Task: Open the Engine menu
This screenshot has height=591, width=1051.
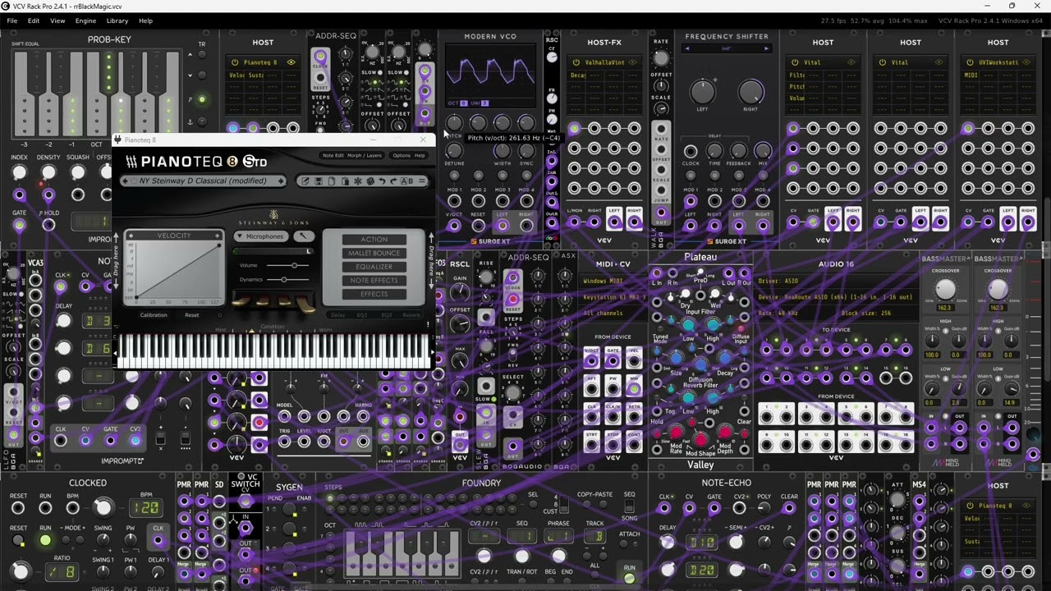Action: [85, 21]
